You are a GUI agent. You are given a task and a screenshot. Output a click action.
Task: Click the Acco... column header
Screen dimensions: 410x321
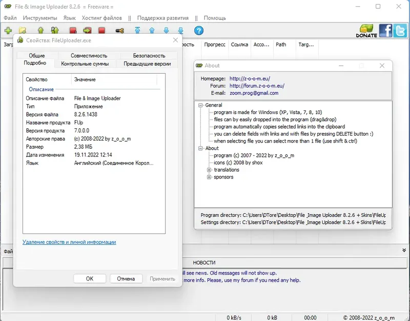261,44
